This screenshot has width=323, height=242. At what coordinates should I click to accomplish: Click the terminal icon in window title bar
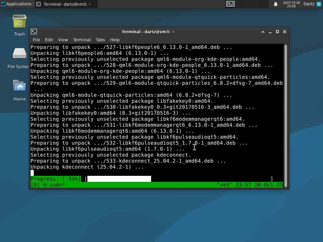34,32
